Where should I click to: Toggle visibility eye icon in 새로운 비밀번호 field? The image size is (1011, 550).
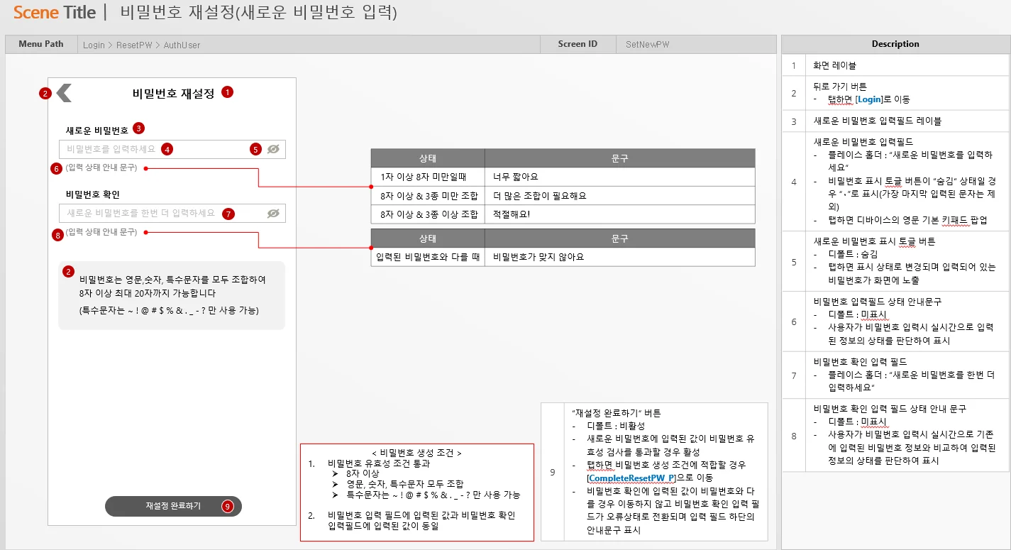tap(273, 149)
